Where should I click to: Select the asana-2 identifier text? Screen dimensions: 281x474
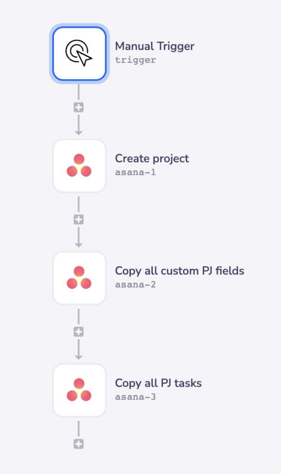(x=135, y=284)
